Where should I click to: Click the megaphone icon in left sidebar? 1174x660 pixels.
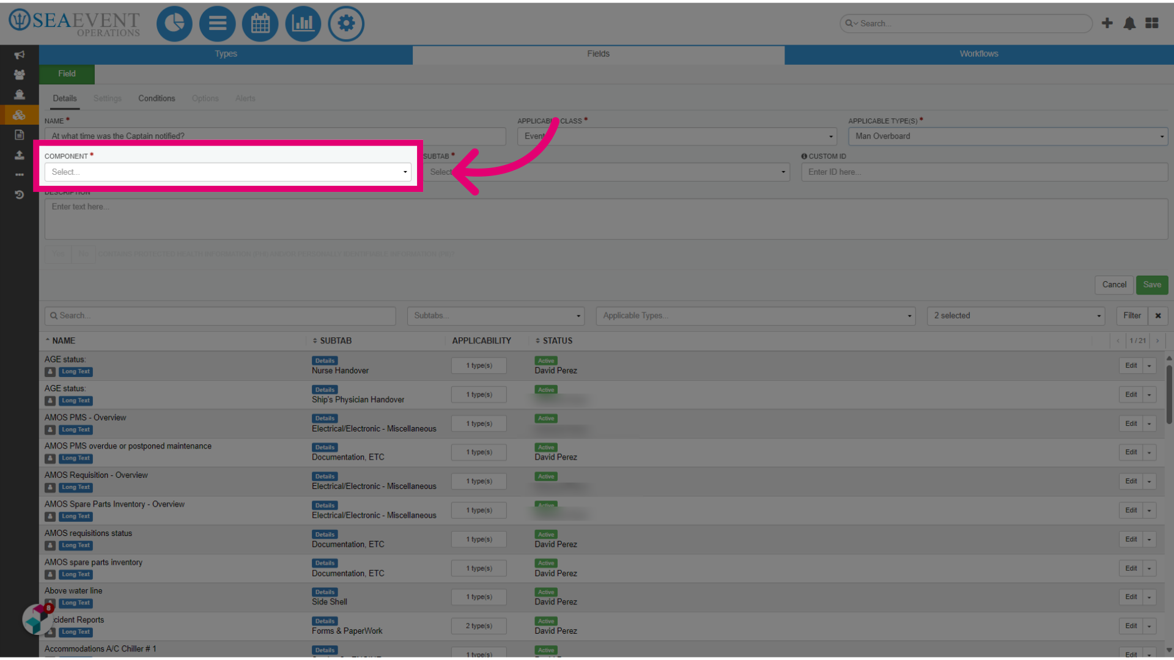[20, 55]
